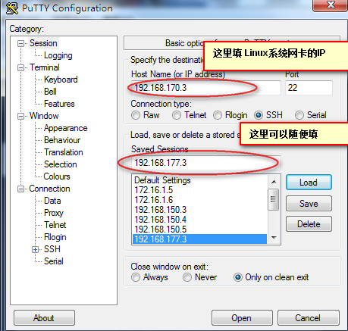
Task: Click the Saved Sessions name field
Action: click(x=206, y=163)
